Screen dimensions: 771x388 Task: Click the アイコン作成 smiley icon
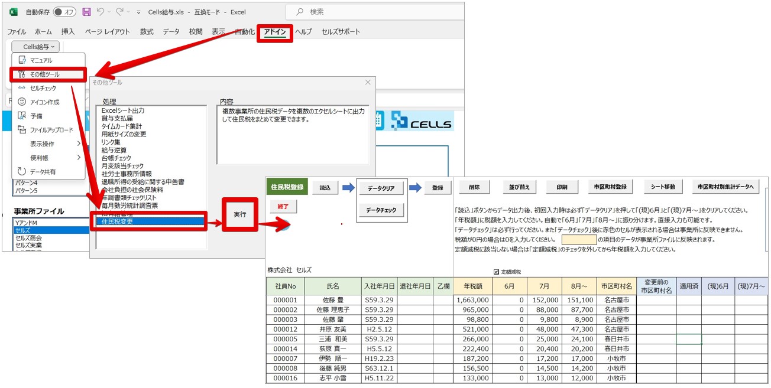[x=22, y=102]
